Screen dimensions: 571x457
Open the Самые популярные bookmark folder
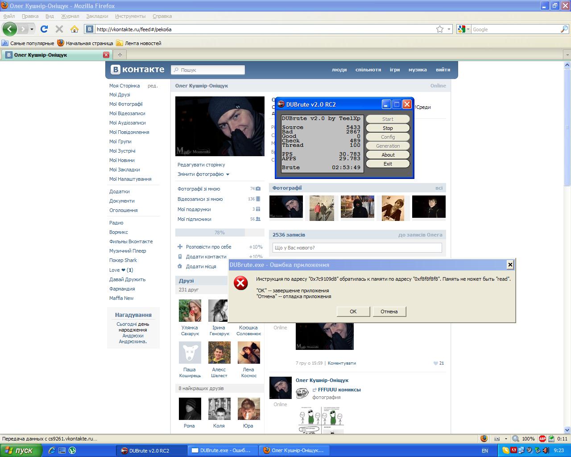coord(28,43)
